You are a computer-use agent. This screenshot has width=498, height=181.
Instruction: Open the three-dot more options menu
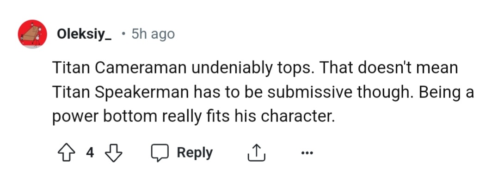[x=307, y=153]
